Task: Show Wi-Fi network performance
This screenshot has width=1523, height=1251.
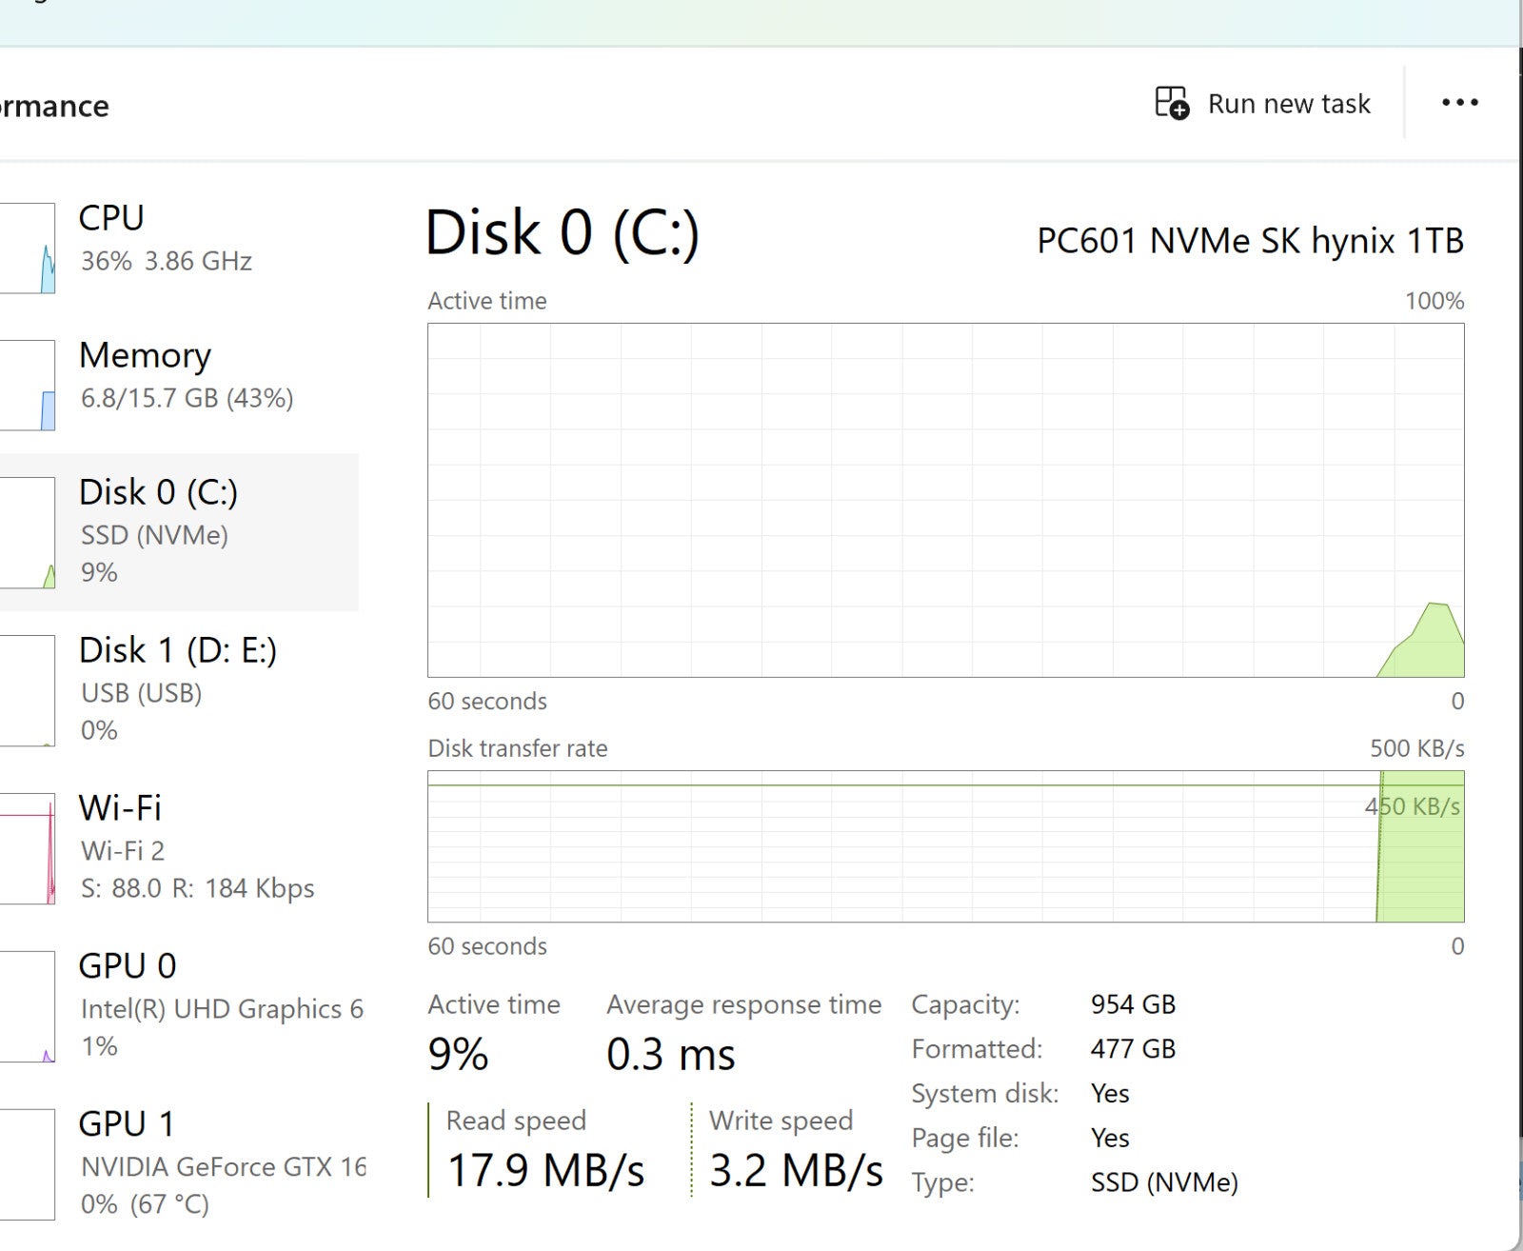Action: pos(196,846)
